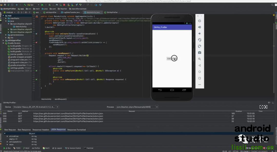Click the gutter icon beside the onResponse method
This screenshot has height=152, width=277.
(37, 80)
